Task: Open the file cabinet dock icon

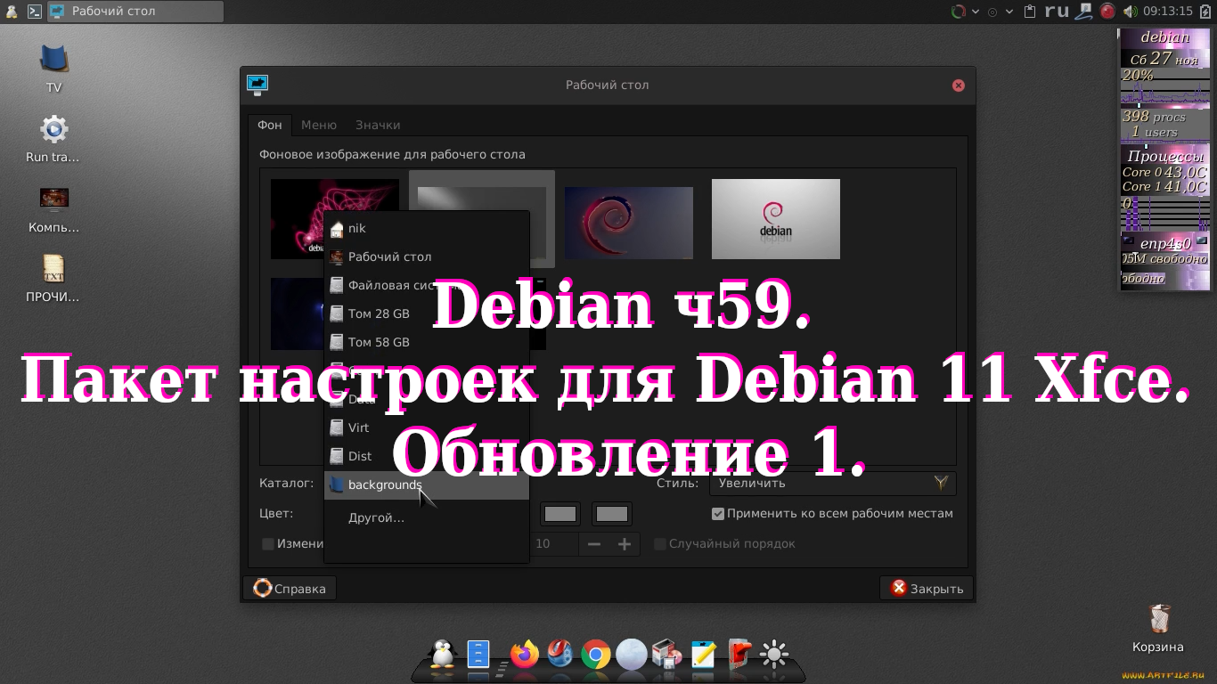Action: (x=478, y=655)
